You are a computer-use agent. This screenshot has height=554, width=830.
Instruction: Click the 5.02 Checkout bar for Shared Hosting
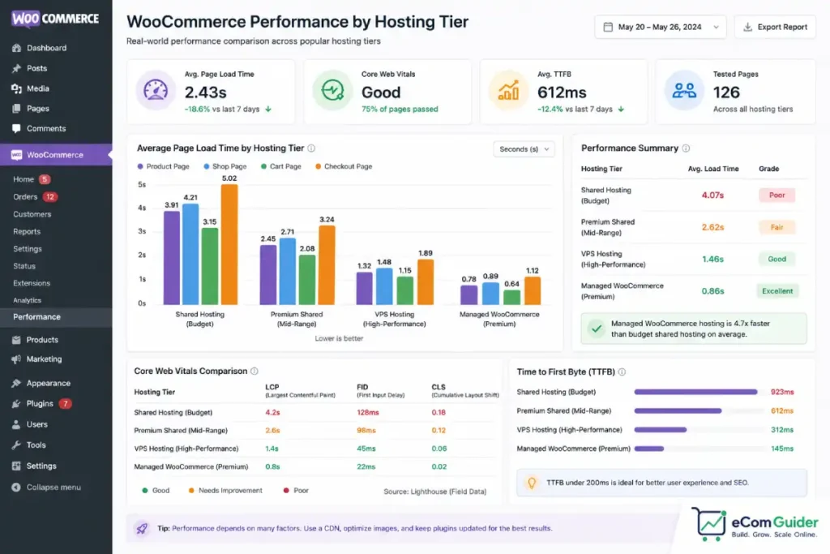(x=229, y=244)
